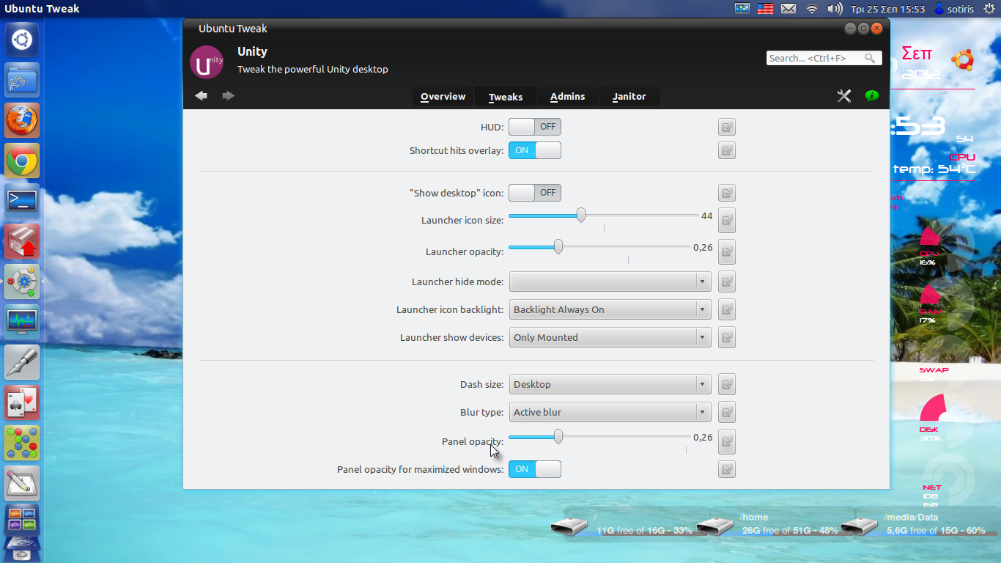Click the forward navigation arrow
Screen dimensions: 1001x563
[229, 96]
